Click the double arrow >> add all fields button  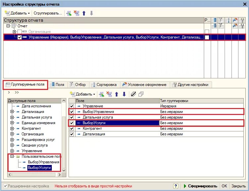tap(17, 93)
